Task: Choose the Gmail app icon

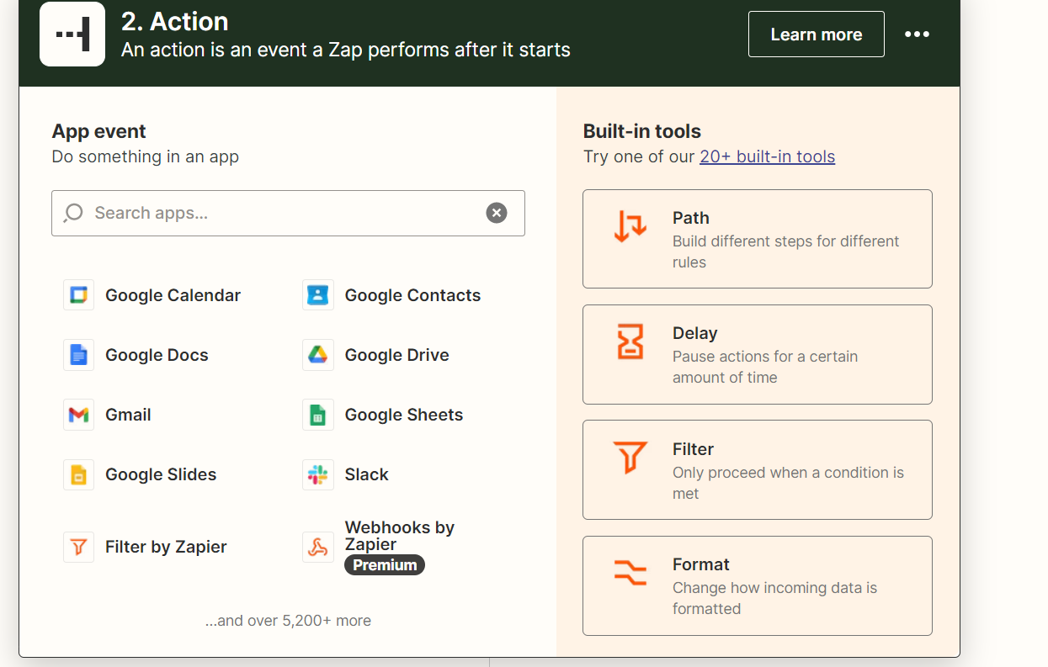Action: pyautogui.click(x=78, y=414)
